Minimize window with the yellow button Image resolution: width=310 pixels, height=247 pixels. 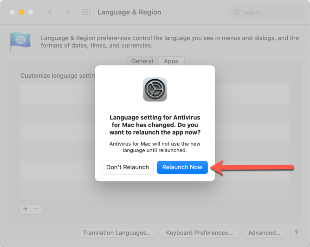click(x=21, y=12)
